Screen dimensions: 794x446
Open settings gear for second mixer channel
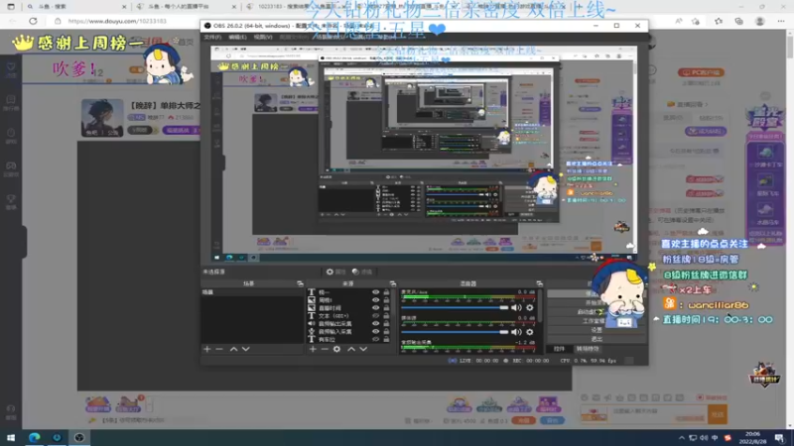click(x=530, y=332)
